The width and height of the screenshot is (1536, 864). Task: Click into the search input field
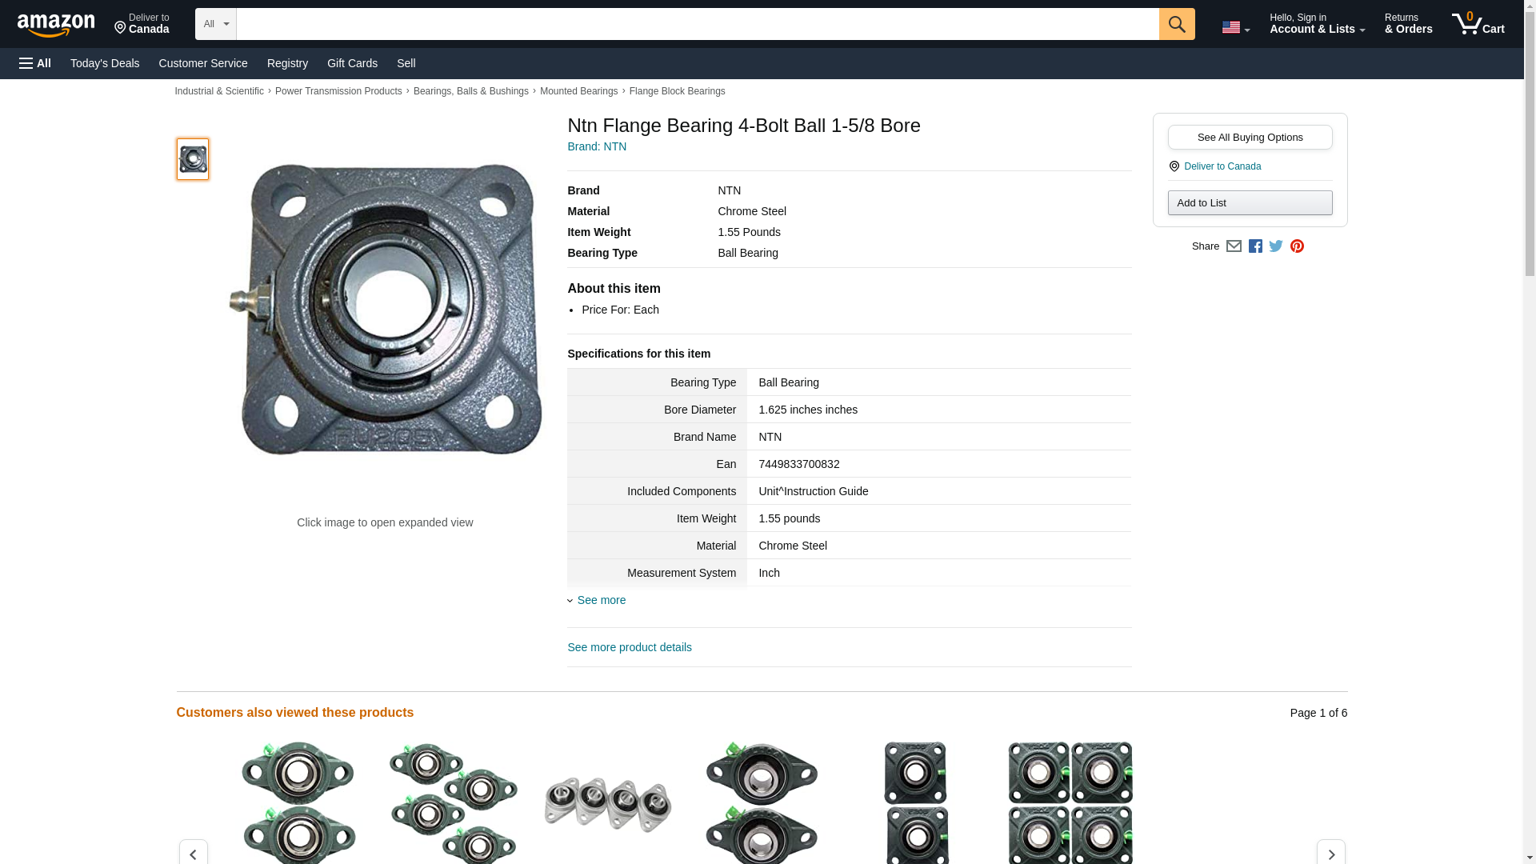click(697, 24)
